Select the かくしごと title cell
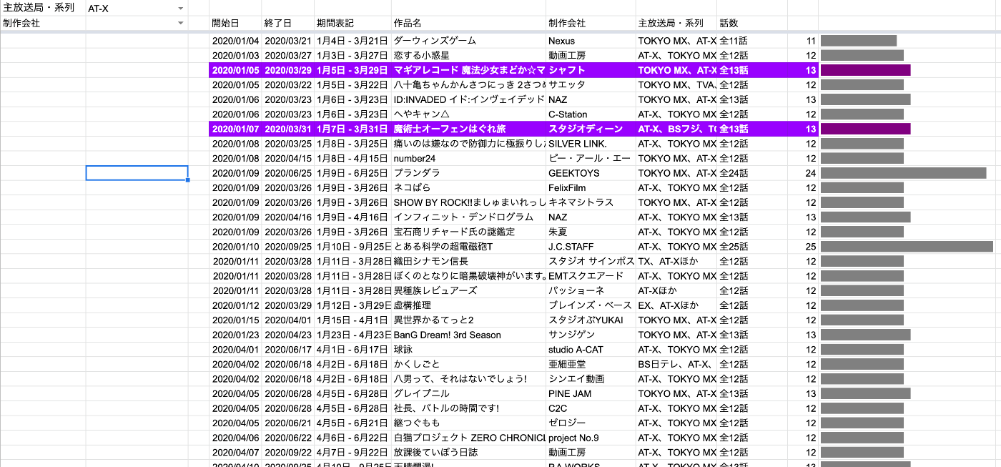This screenshot has width=1001, height=467. [x=468, y=364]
